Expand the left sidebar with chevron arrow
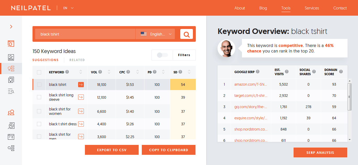 pos(11,27)
